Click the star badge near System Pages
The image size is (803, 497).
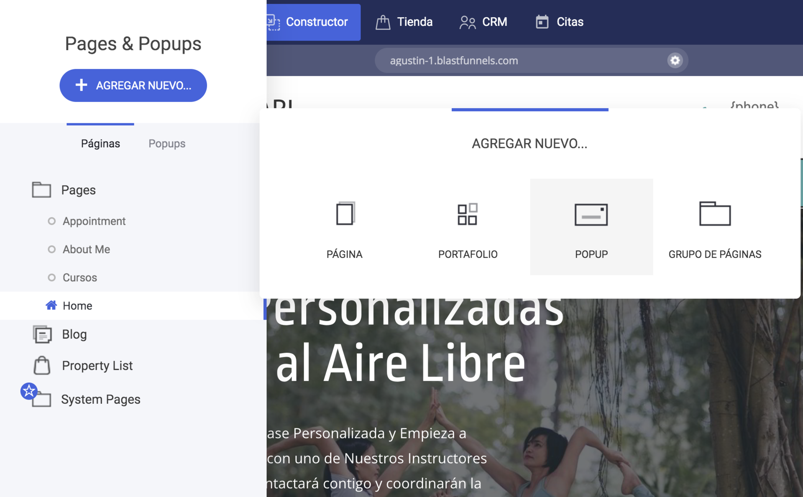click(28, 392)
